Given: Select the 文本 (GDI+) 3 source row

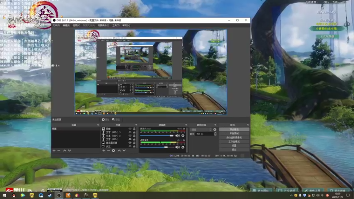Looking at the screenshot, I should coord(119,132).
